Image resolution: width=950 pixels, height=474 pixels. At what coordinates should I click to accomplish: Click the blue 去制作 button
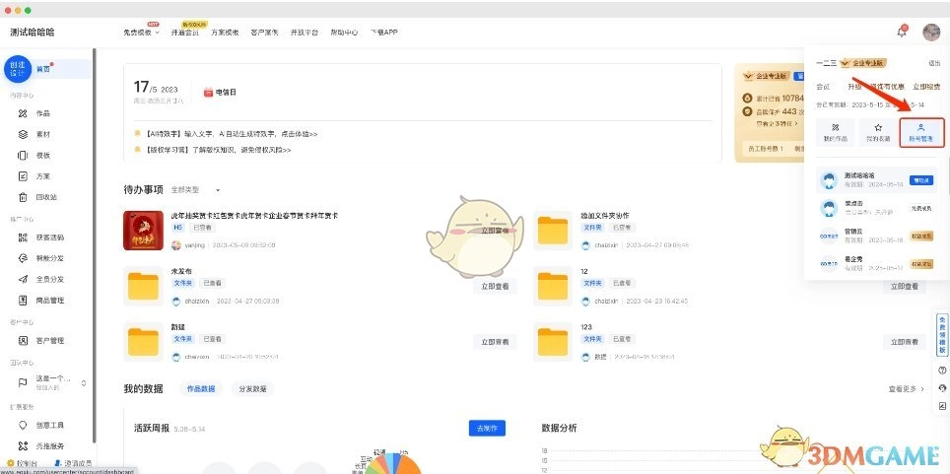click(487, 428)
